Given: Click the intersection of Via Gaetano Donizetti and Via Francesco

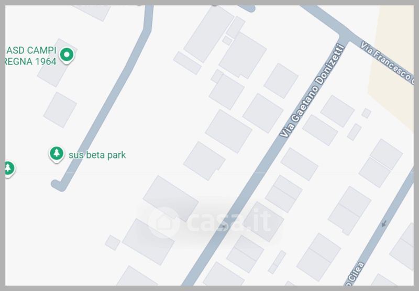Looking at the screenshot, I should (345, 36).
